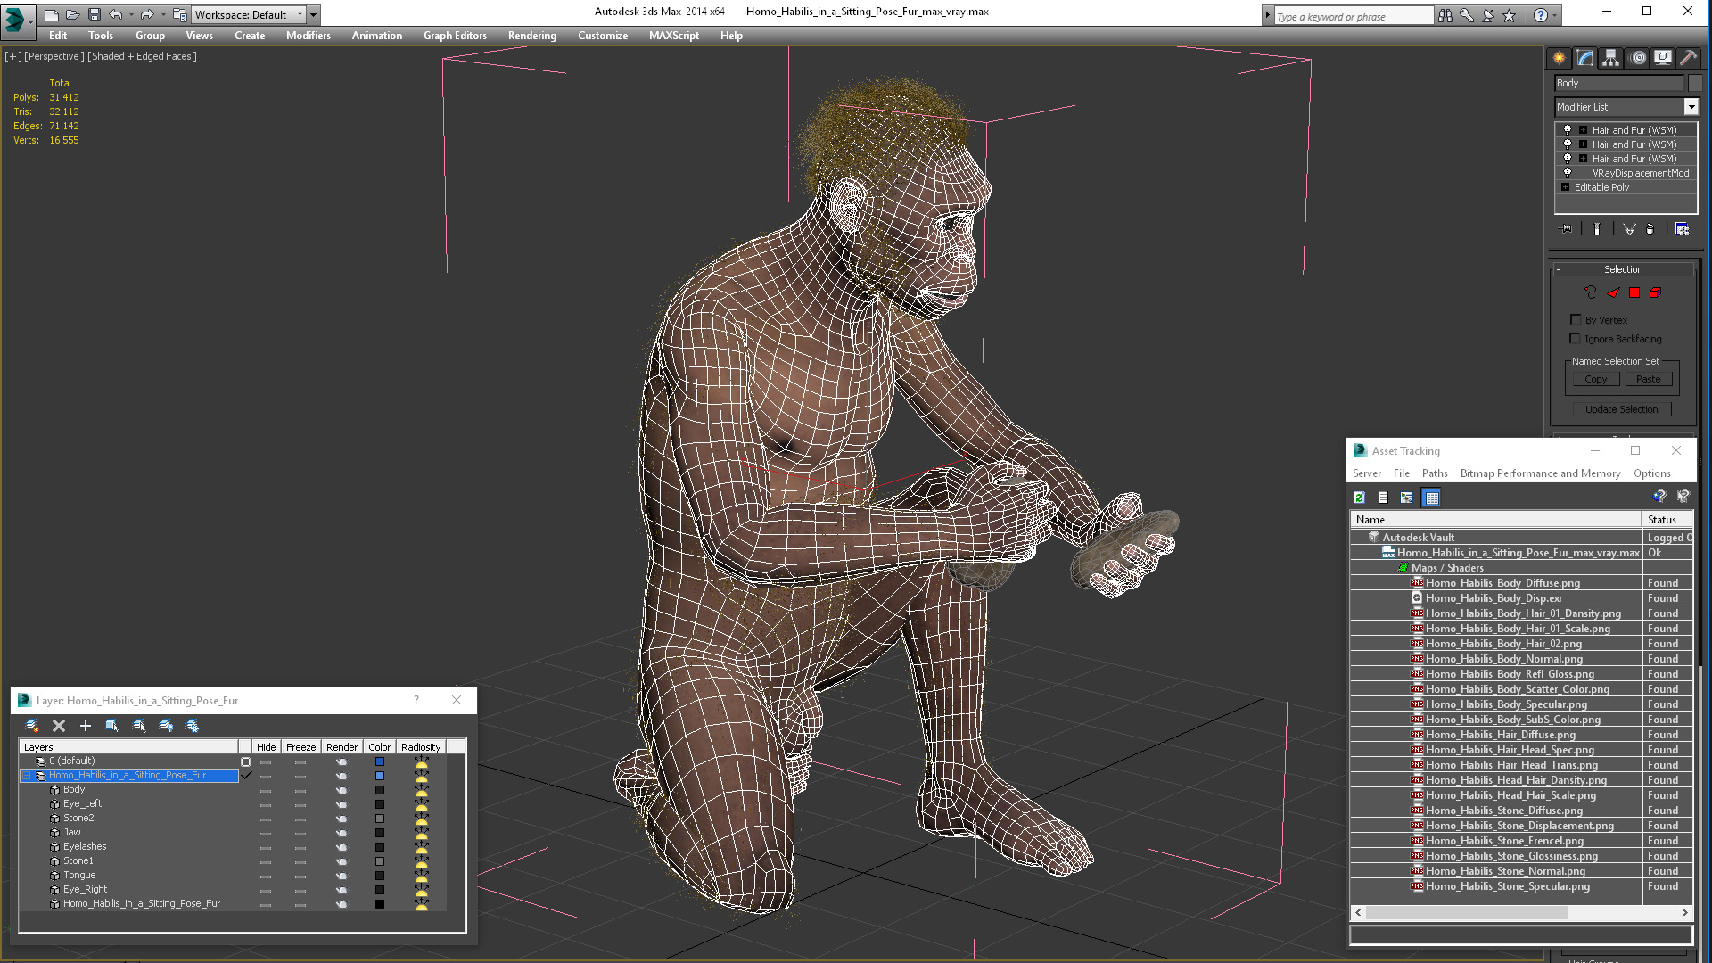Click Add Selected Objects plus icon
Viewport: 1712px width, 963px height.
coord(86,726)
